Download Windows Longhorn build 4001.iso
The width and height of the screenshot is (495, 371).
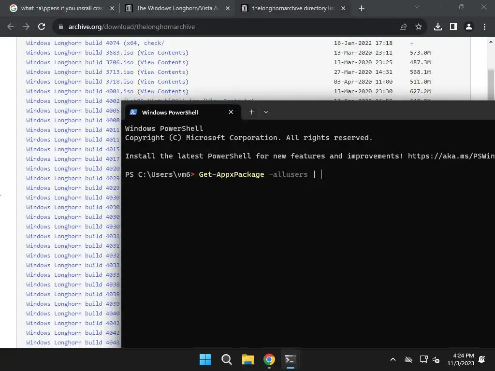pos(80,91)
